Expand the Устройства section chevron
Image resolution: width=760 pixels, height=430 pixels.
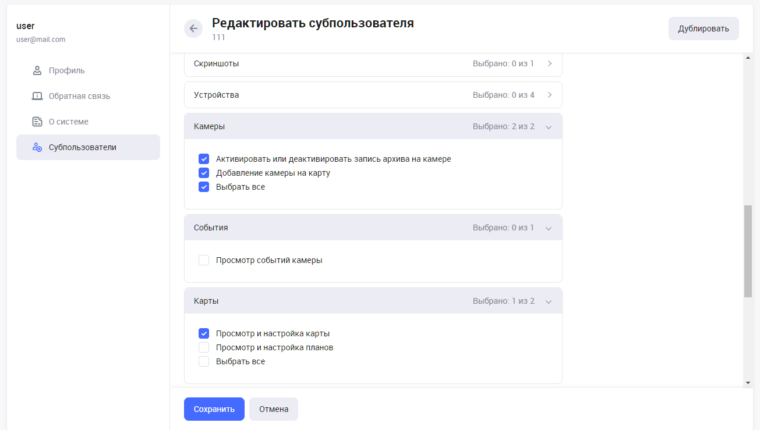(x=549, y=95)
